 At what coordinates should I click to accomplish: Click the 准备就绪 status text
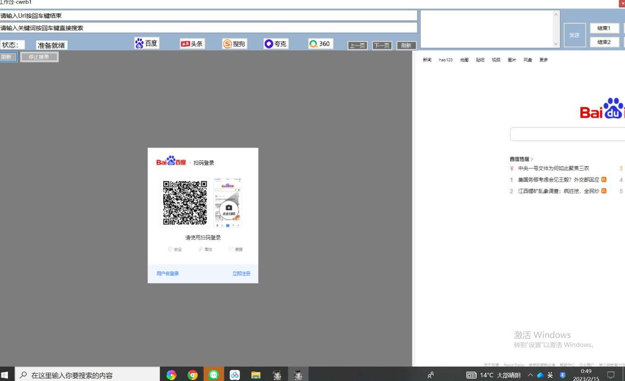[51, 45]
